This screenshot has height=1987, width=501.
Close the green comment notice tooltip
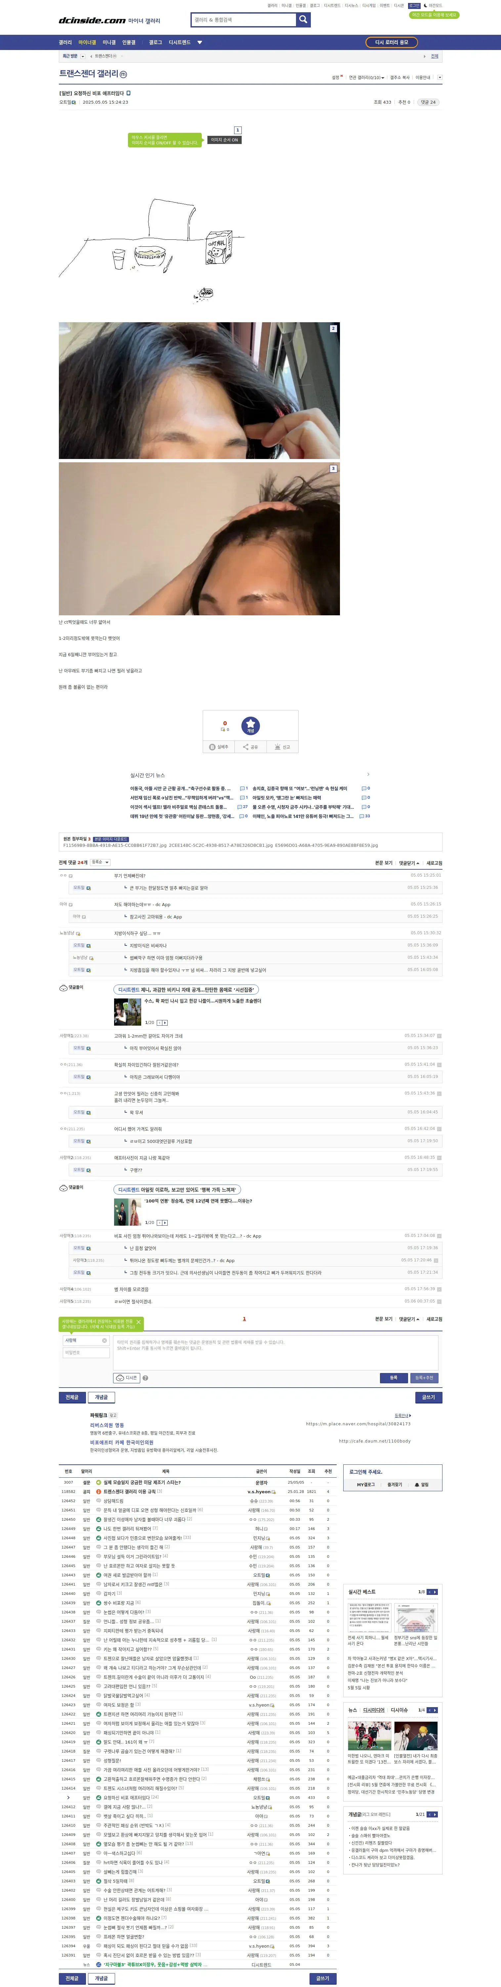click(139, 1322)
